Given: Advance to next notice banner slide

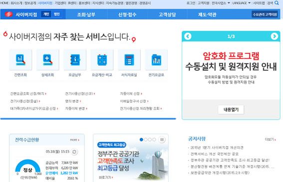Looking at the screenshot, I should (275, 36).
